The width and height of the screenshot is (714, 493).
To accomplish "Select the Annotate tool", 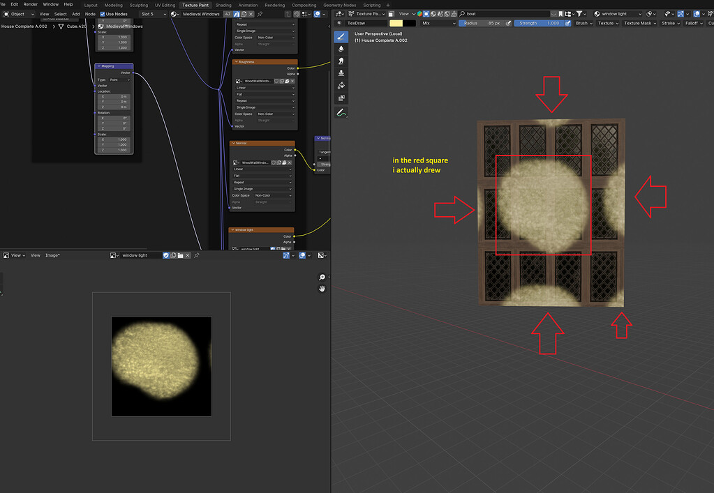I will tap(341, 112).
